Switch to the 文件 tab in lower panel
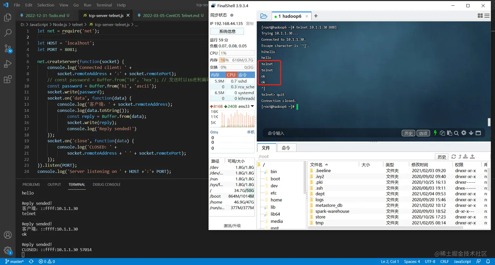The image size is (495, 265). 266,148
